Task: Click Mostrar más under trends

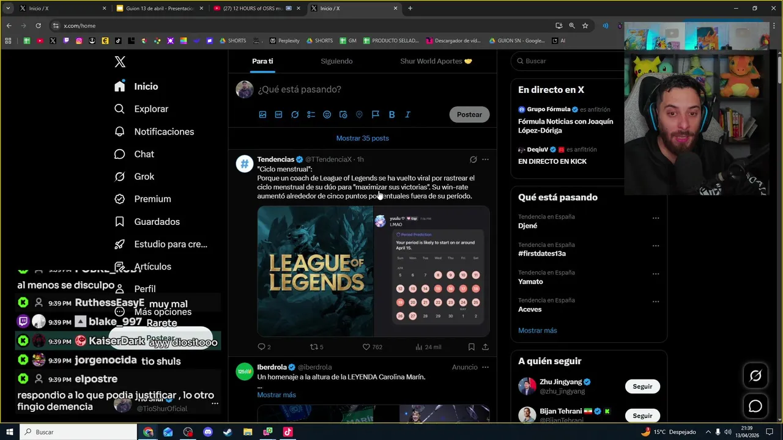Action: click(x=538, y=331)
